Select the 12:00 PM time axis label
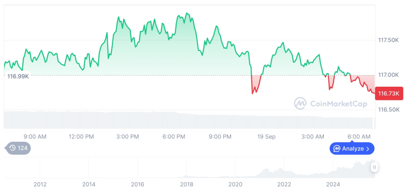Image resolution: width=409 pixels, height=190 pixels. coord(81,136)
